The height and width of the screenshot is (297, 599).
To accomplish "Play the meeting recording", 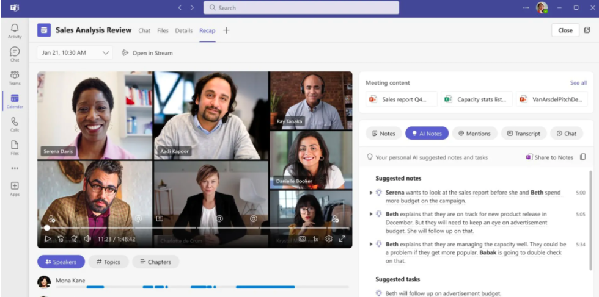I will [48, 239].
